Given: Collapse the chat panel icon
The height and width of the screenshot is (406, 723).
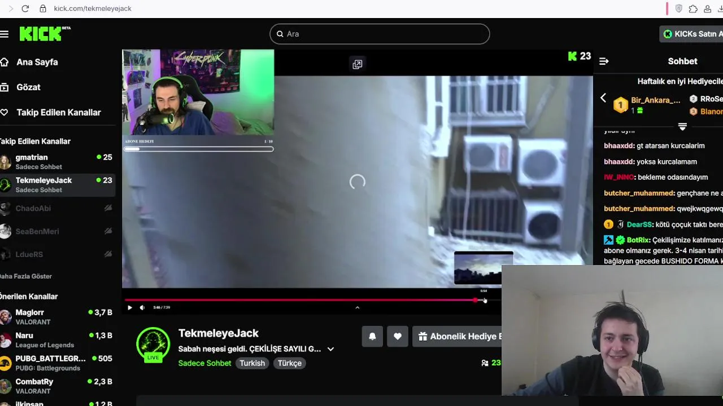Looking at the screenshot, I should pyautogui.click(x=604, y=61).
